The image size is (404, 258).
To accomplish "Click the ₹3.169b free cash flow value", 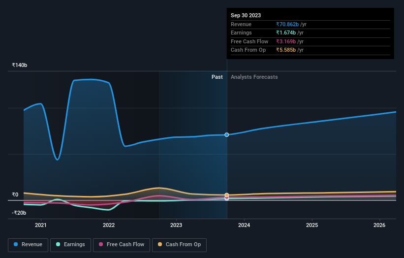I will pos(286,41).
